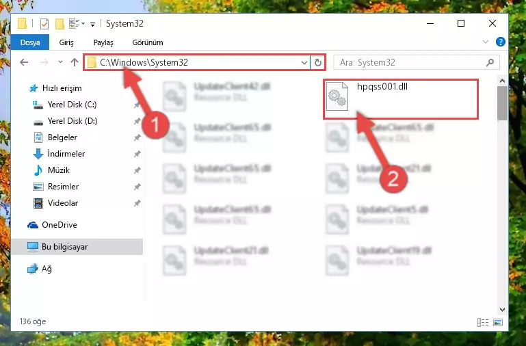
Task: Go forward with the right arrow
Action: pyautogui.click(x=44, y=62)
